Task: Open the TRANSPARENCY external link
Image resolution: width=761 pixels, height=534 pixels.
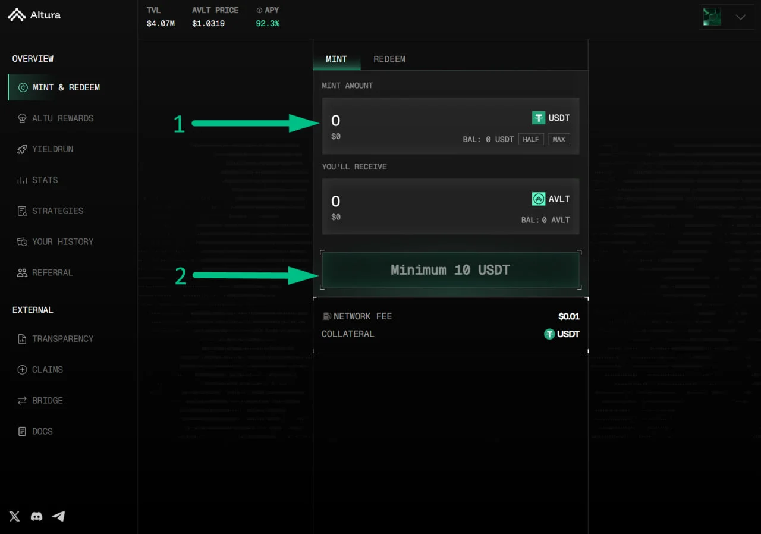Action: pos(63,339)
